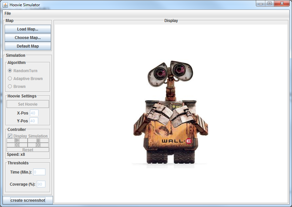Maximize the Hoovie Simulator window
This screenshot has height=207, width=292.
(x=269, y=4)
